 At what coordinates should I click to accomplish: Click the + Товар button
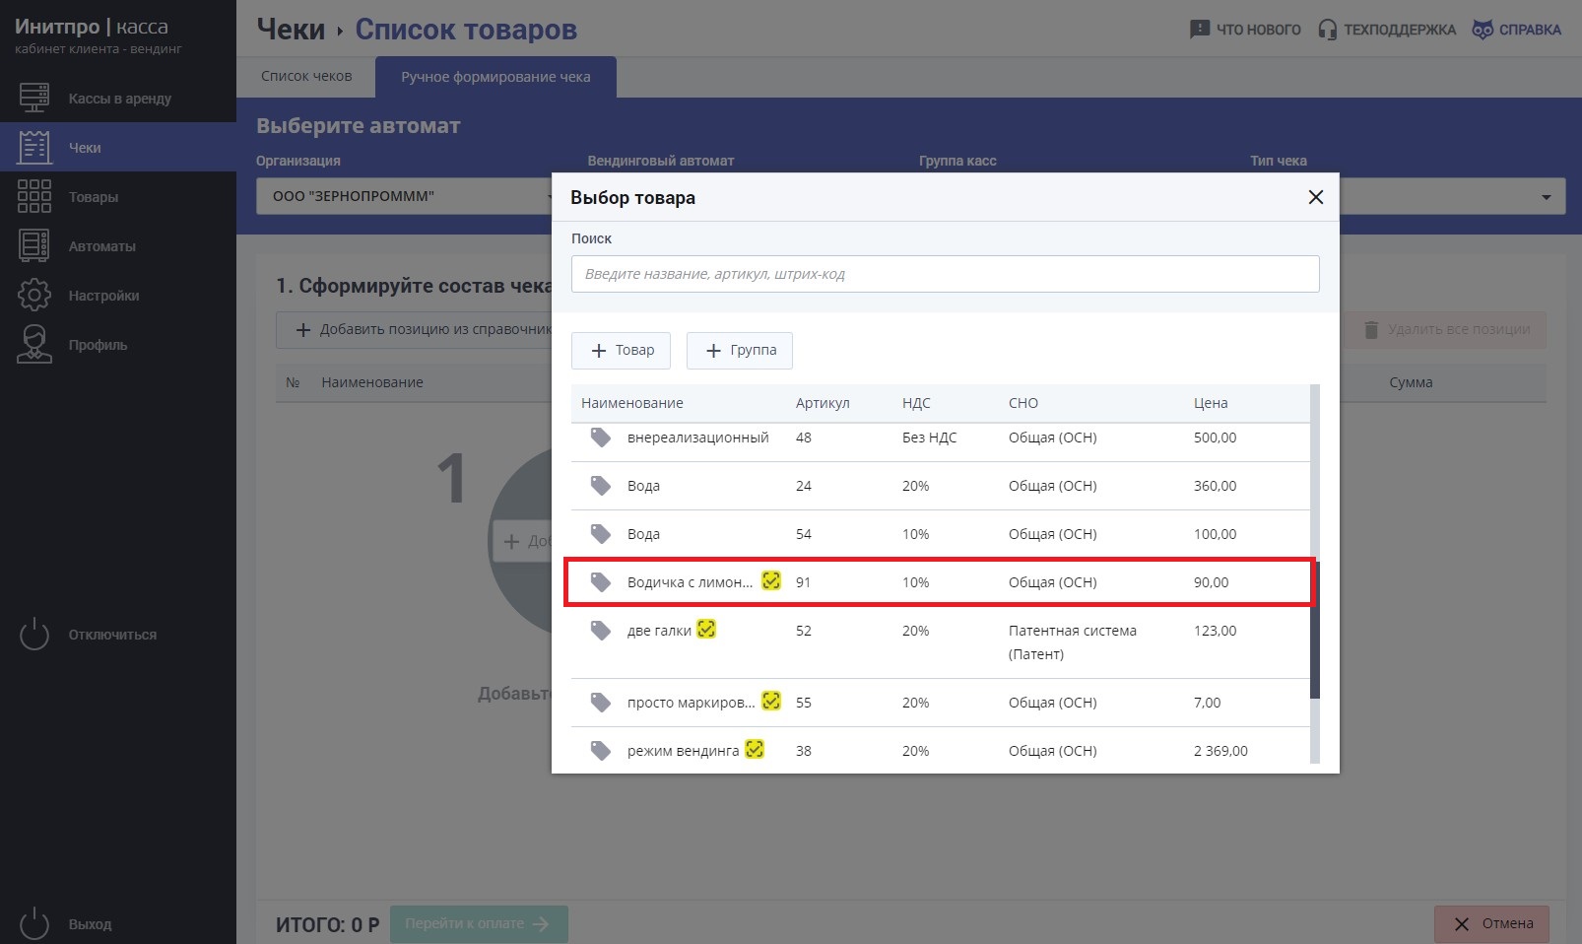[x=621, y=350]
